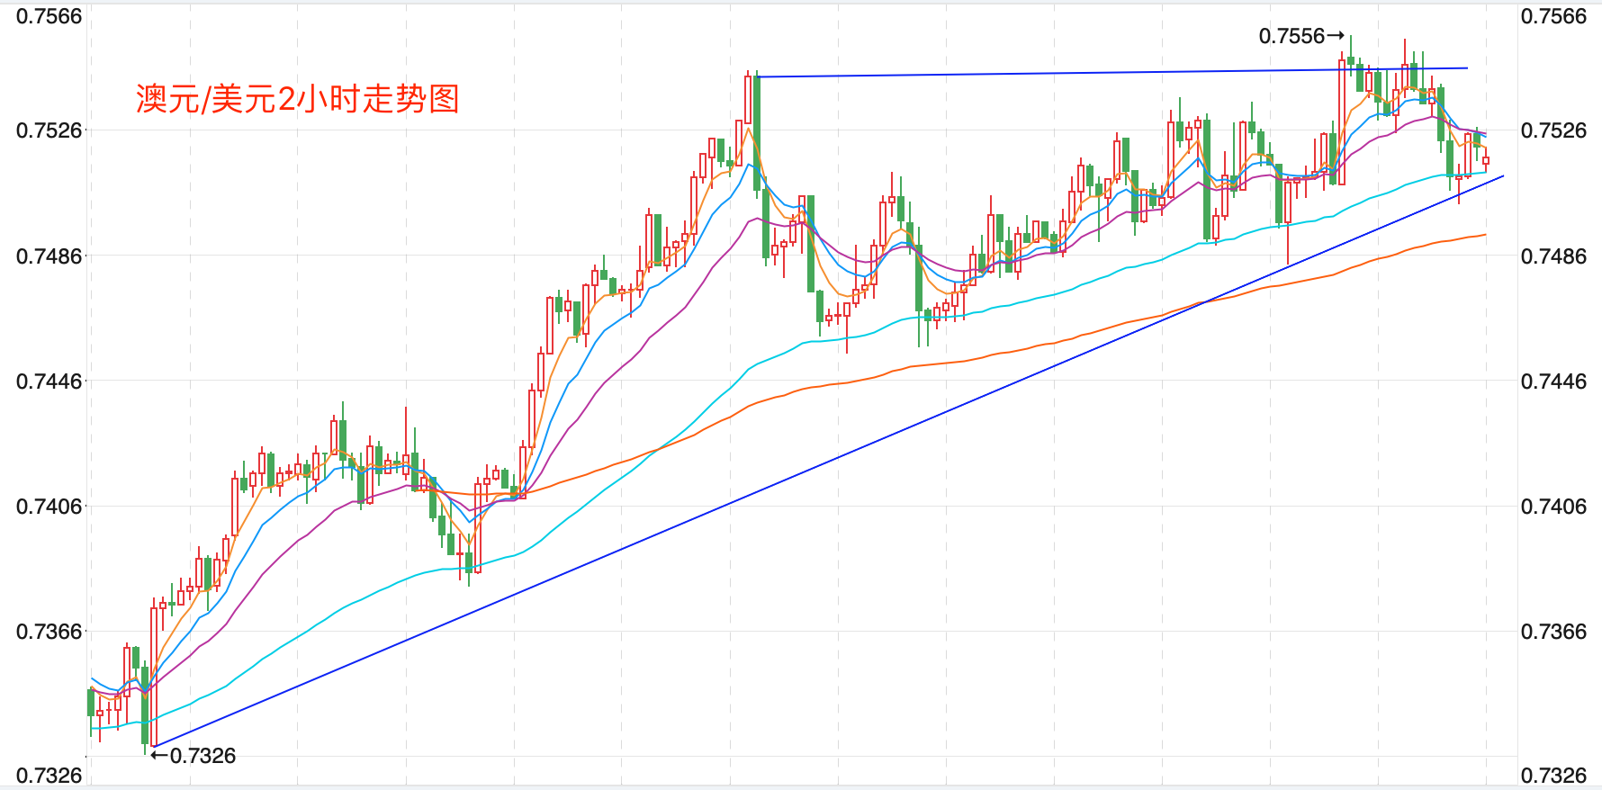Select the 0.7566 label on left axis
Screen dimensions: 1602x790
[49, 16]
